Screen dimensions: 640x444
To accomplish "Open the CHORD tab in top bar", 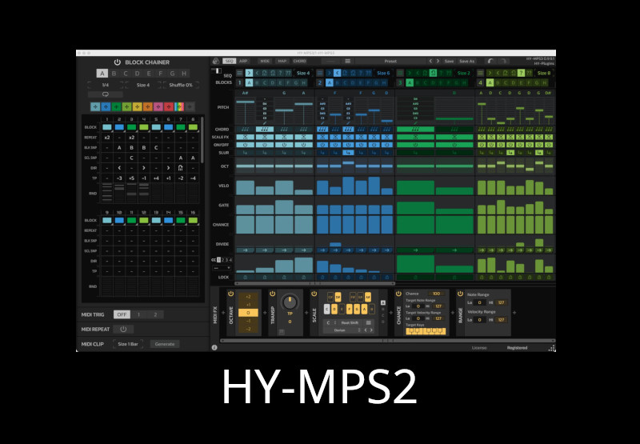I will click(x=299, y=62).
